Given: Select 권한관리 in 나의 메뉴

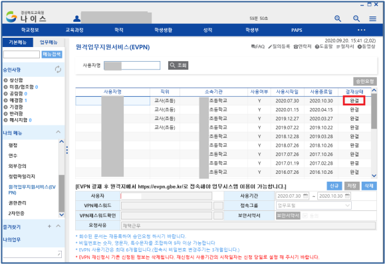Looking at the screenshot, I should (17, 203).
